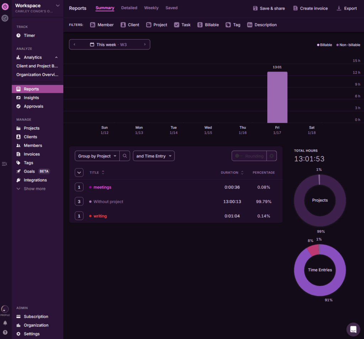Click the Export button

tap(347, 8)
